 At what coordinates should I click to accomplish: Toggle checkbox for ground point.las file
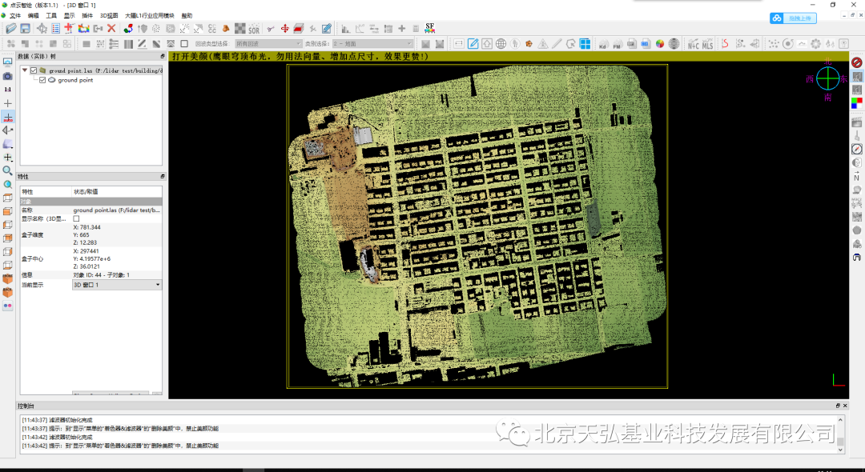[x=34, y=70]
